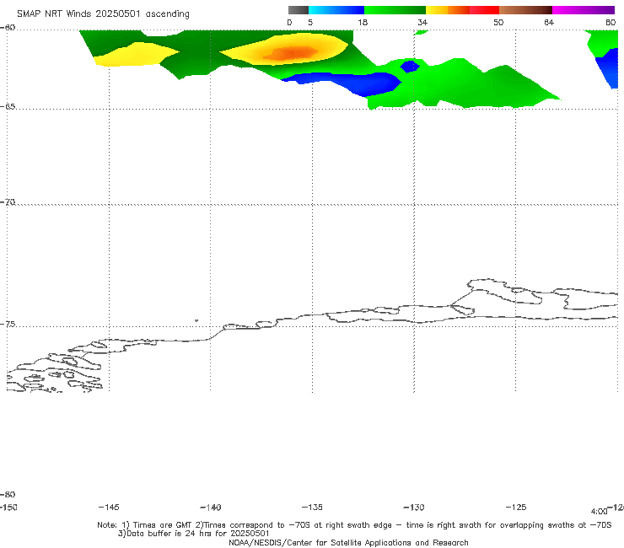Viewport: 624px width, 548px height.
Task: Click the yellow wind patch near -145 longitude
Action: coord(135,55)
